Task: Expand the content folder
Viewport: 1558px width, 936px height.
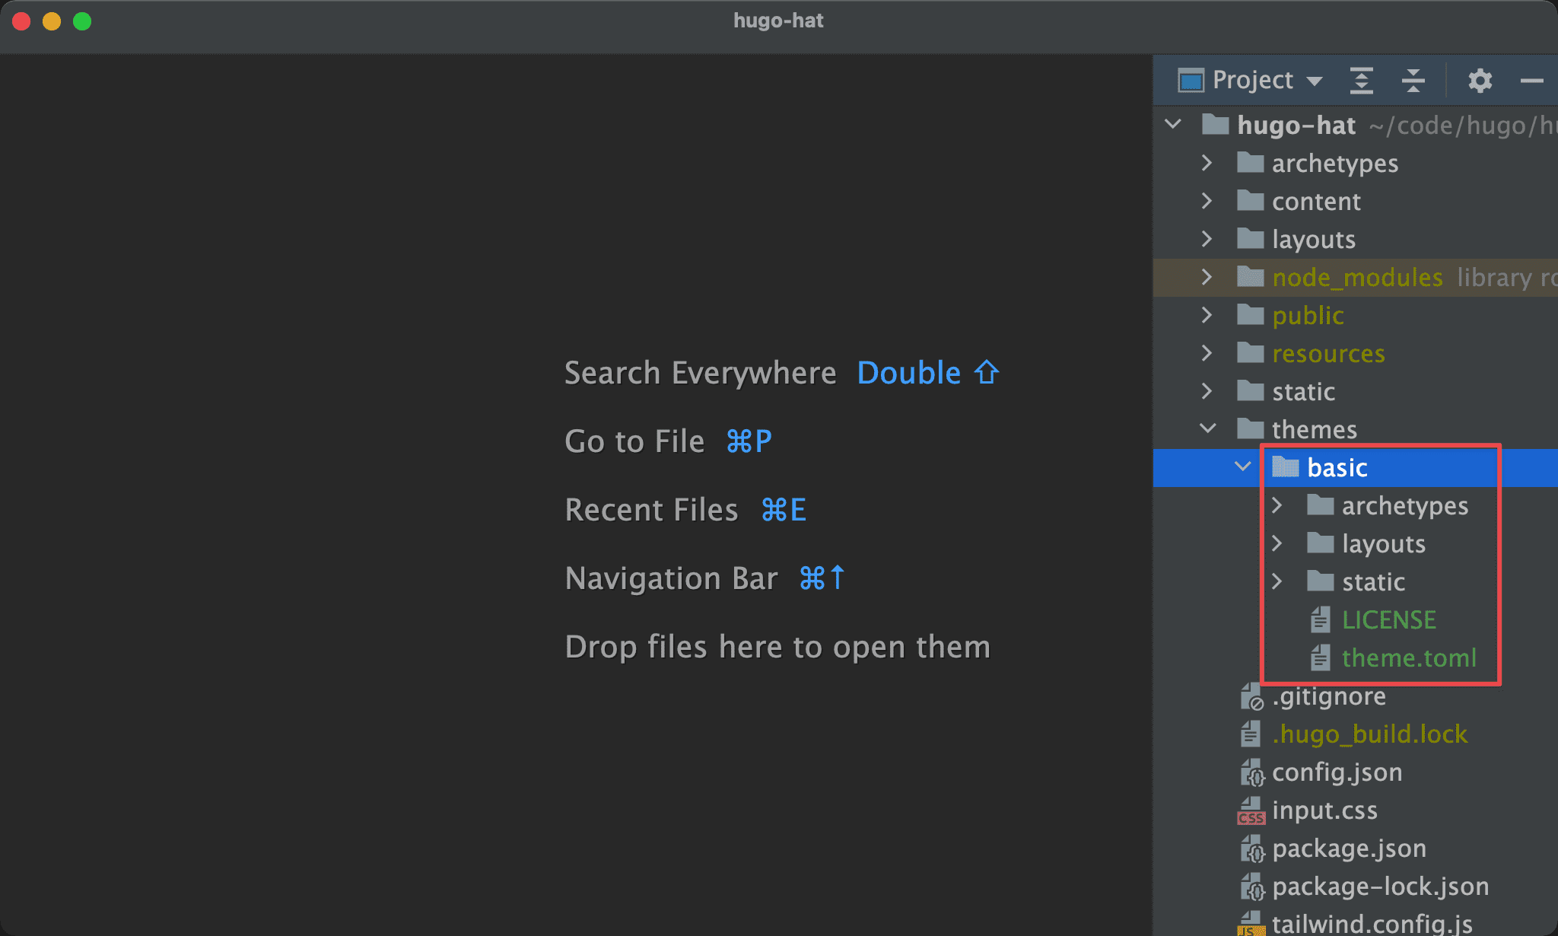Action: pyautogui.click(x=1207, y=200)
